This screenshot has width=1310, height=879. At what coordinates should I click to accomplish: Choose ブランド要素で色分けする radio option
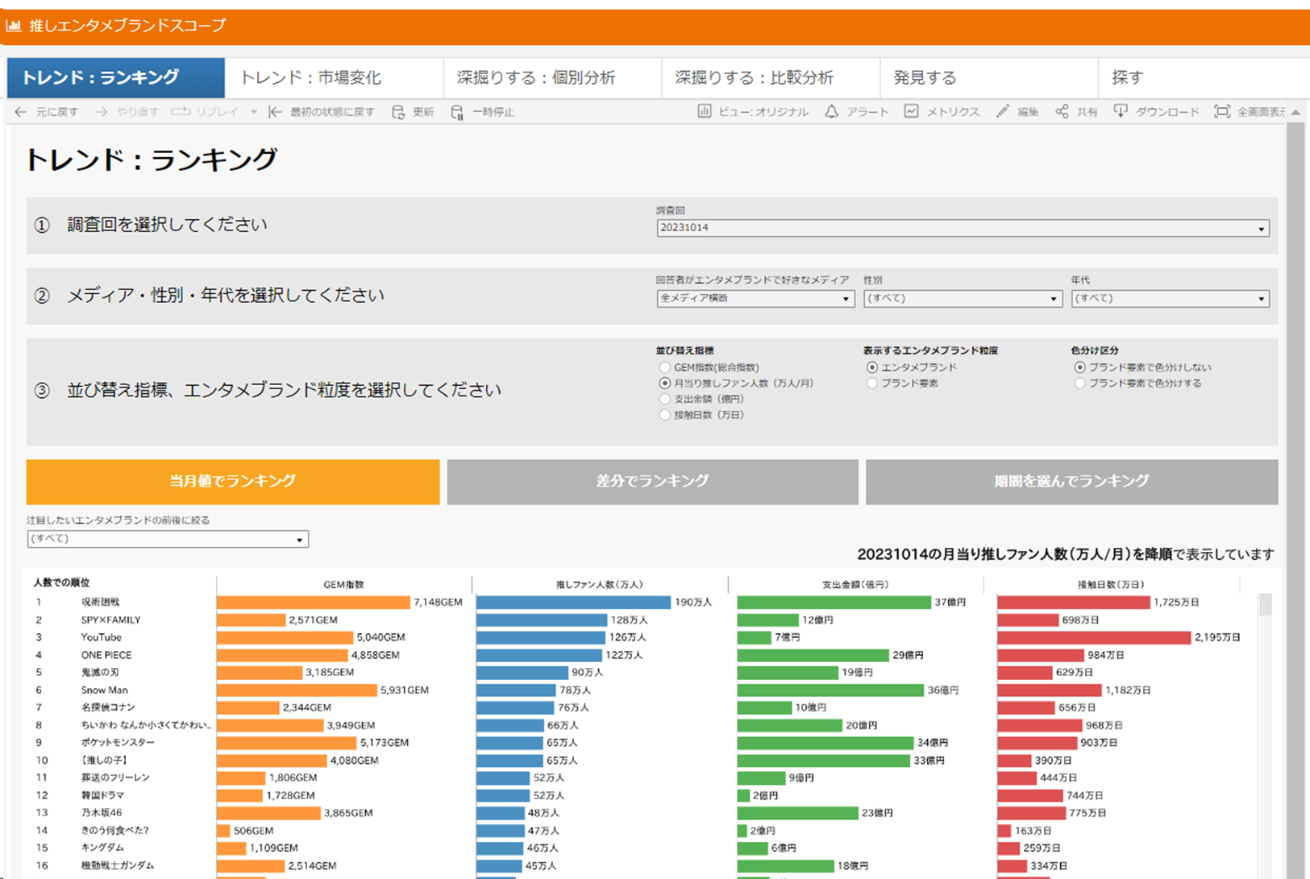(1080, 384)
